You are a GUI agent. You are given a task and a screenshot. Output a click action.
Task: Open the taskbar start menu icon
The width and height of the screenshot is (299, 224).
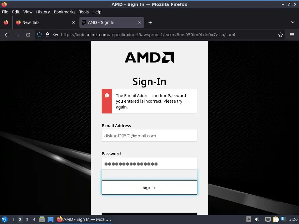pyautogui.click(x=5, y=219)
